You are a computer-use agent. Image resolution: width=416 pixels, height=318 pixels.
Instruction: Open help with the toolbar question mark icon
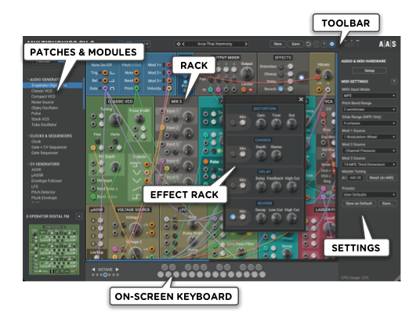pos(324,44)
